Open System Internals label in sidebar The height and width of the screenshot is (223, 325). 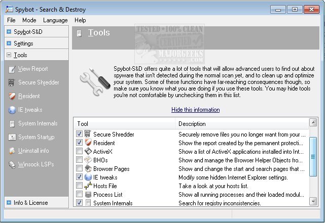click(x=38, y=123)
